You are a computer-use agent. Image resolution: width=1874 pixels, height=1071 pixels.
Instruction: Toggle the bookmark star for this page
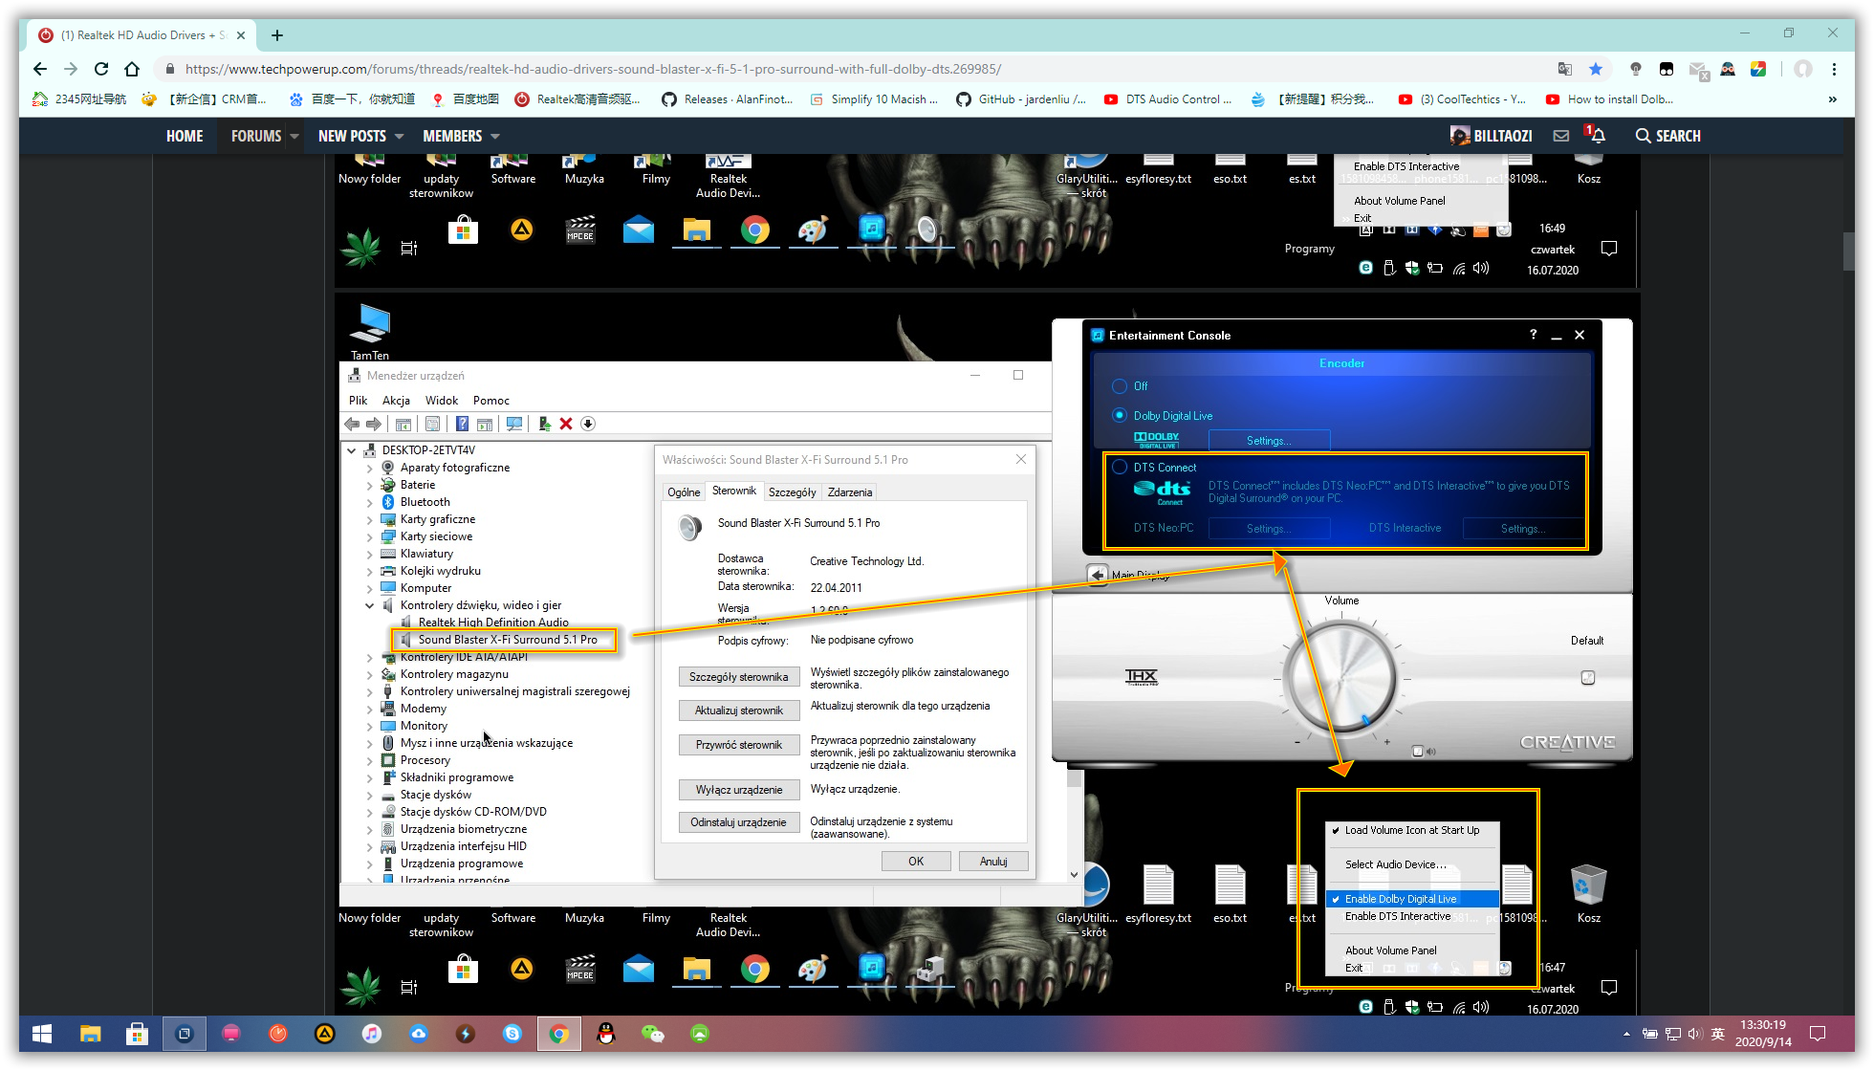click(x=1596, y=69)
